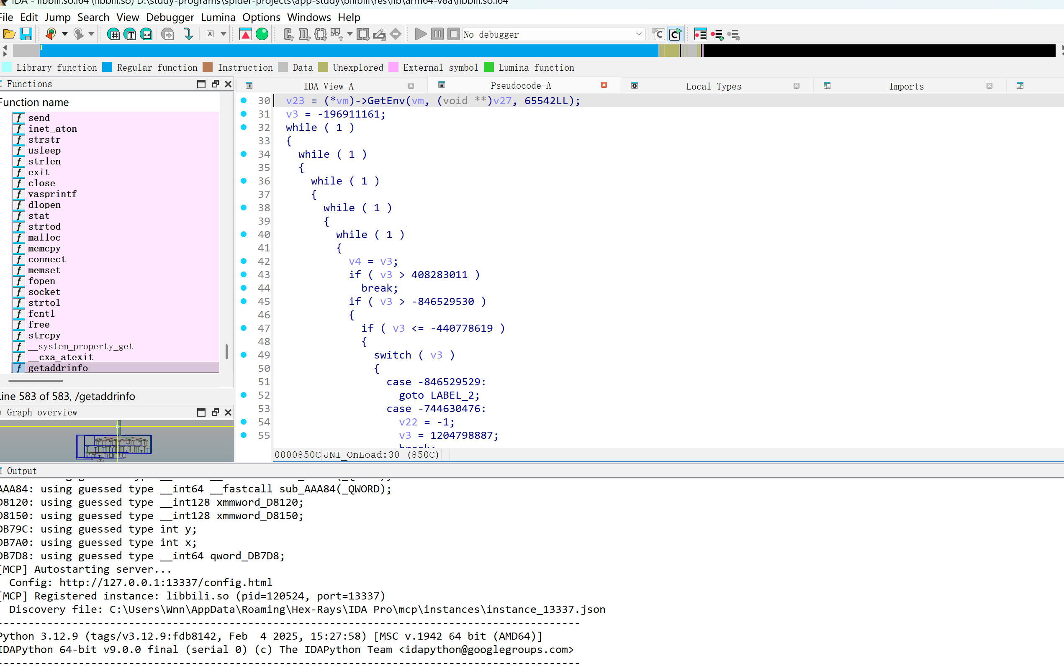Save the database with the floppy icon

point(26,34)
